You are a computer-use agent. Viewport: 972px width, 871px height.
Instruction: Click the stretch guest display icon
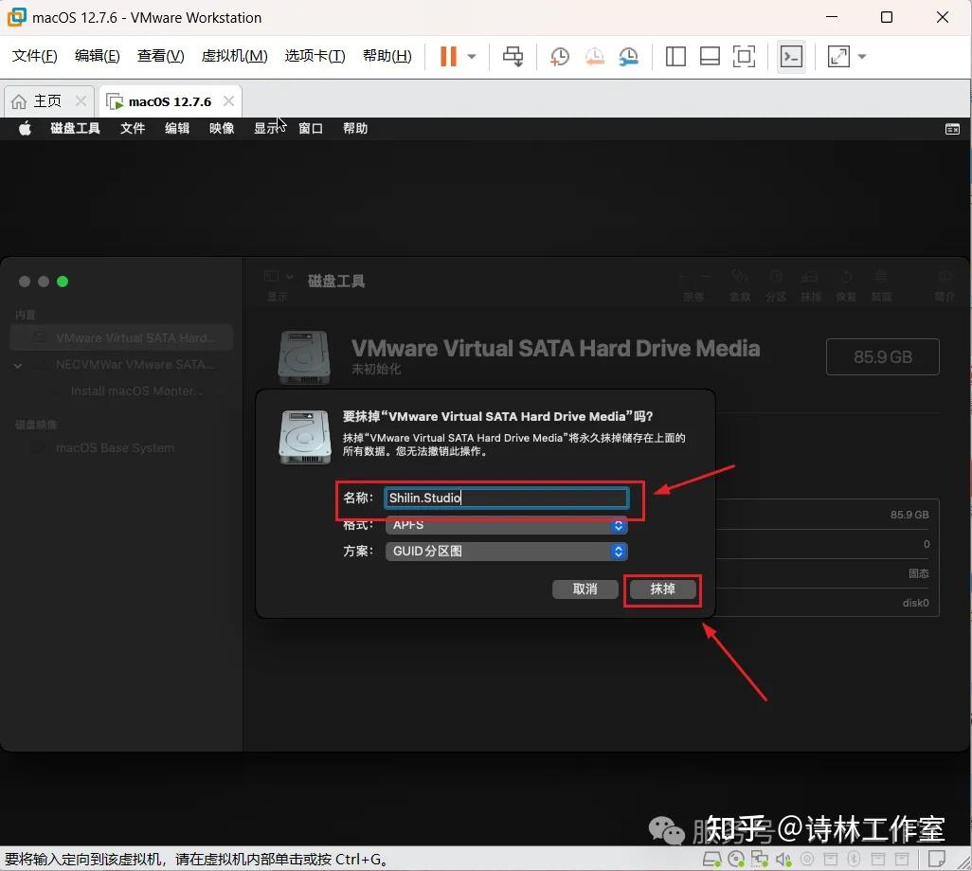[838, 57]
